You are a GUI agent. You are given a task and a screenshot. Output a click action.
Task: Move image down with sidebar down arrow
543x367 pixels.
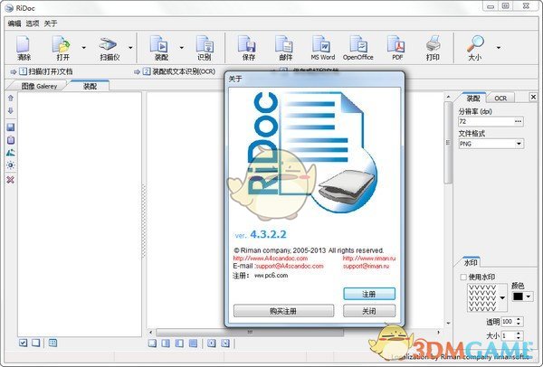(x=10, y=110)
